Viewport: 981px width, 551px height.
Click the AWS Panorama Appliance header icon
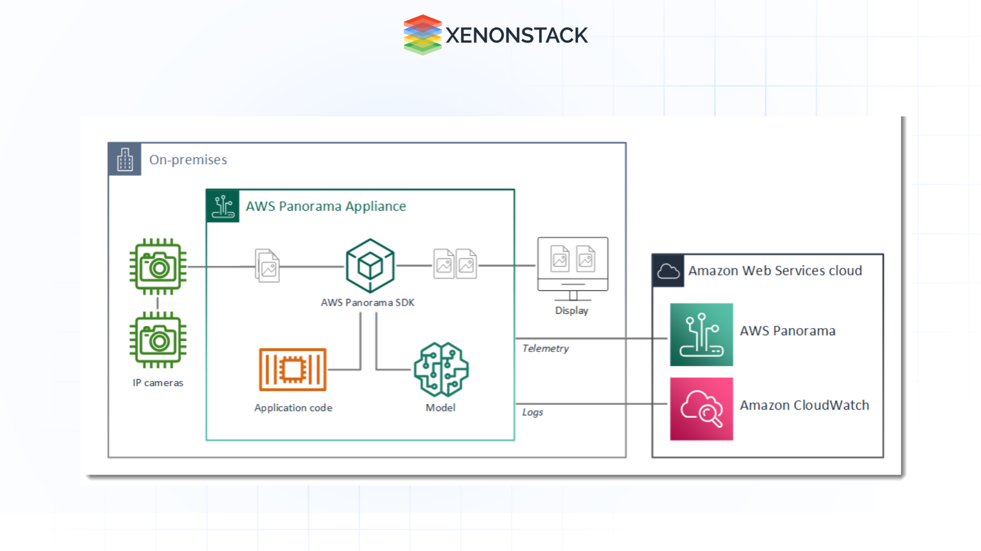click(x=222, y=206)
